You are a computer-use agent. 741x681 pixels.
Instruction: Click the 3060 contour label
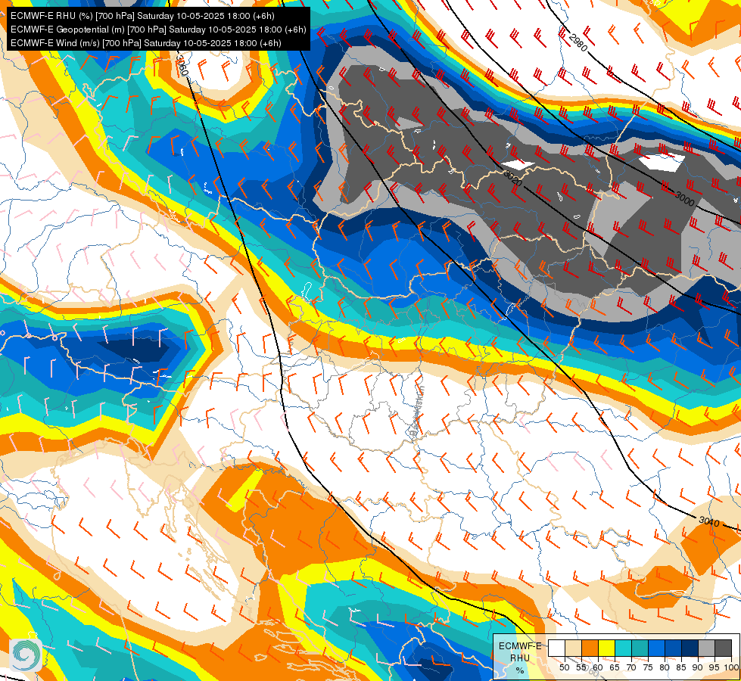pyautogui.click(x=182, y=66)
